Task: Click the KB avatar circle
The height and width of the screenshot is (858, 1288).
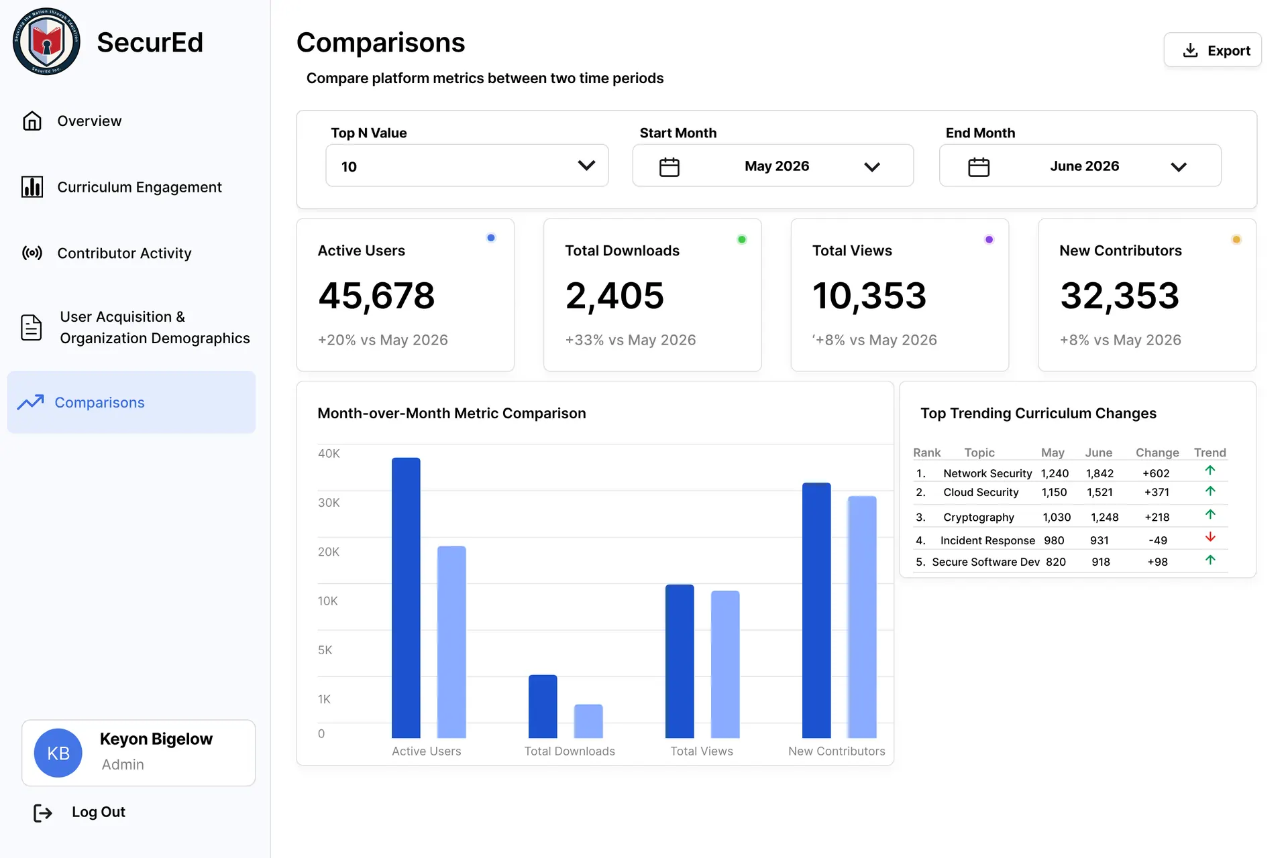Action: coord(58,753)
